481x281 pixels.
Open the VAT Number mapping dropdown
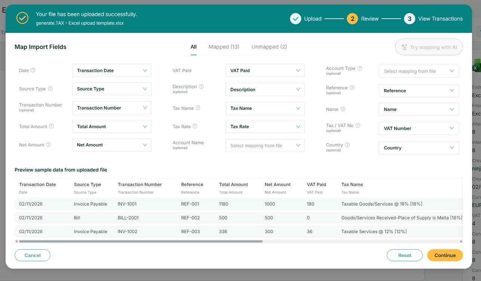tap(418, 129)
